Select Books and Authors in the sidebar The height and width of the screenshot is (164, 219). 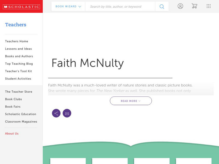point(19,56)
